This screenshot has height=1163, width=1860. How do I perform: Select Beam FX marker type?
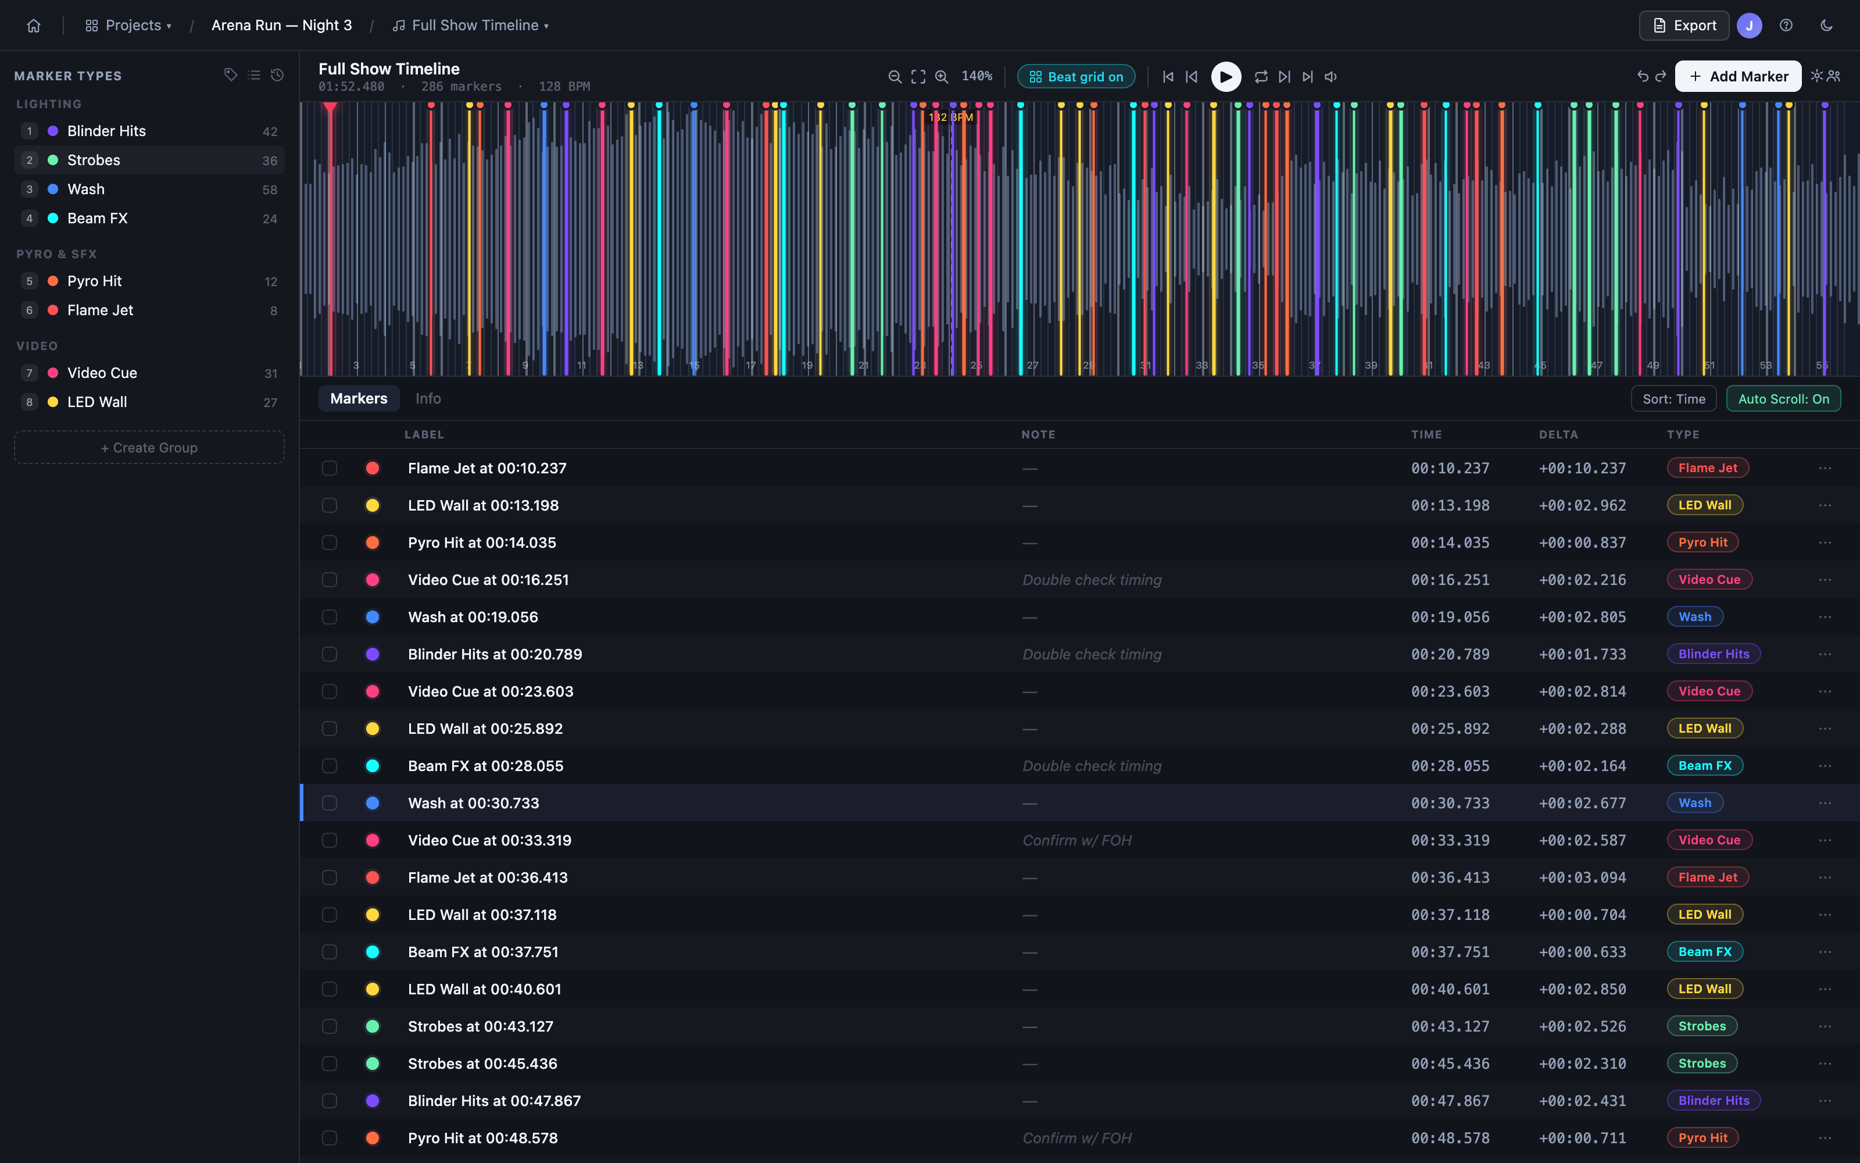coord(149,219)
